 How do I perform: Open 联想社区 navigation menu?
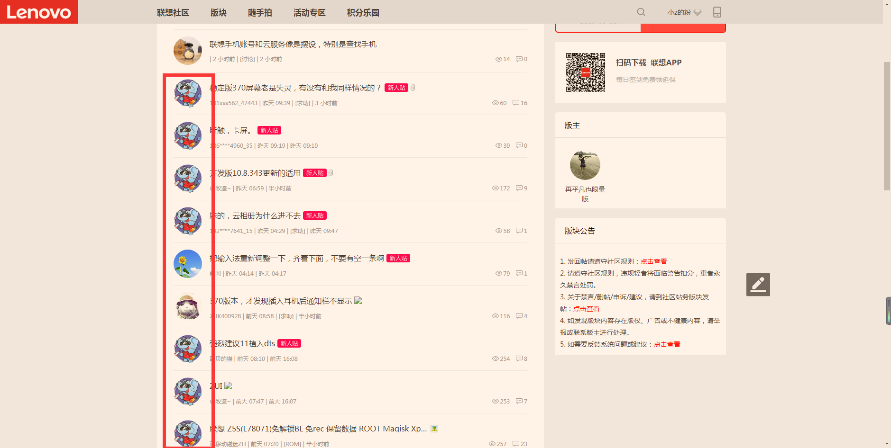pos(173,13)
